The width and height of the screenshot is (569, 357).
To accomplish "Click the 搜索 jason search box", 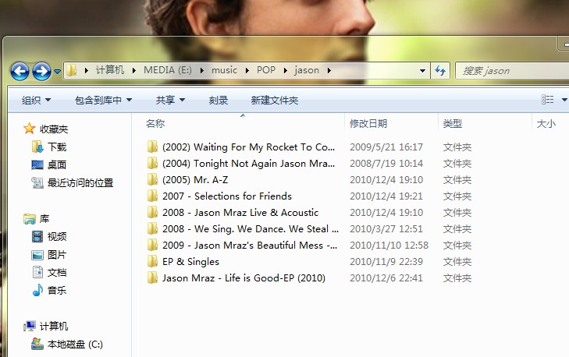I will point(512,71).
